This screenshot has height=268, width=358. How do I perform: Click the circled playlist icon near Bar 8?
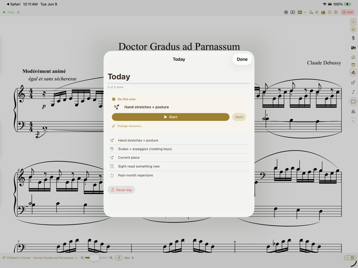coord(118,258)
